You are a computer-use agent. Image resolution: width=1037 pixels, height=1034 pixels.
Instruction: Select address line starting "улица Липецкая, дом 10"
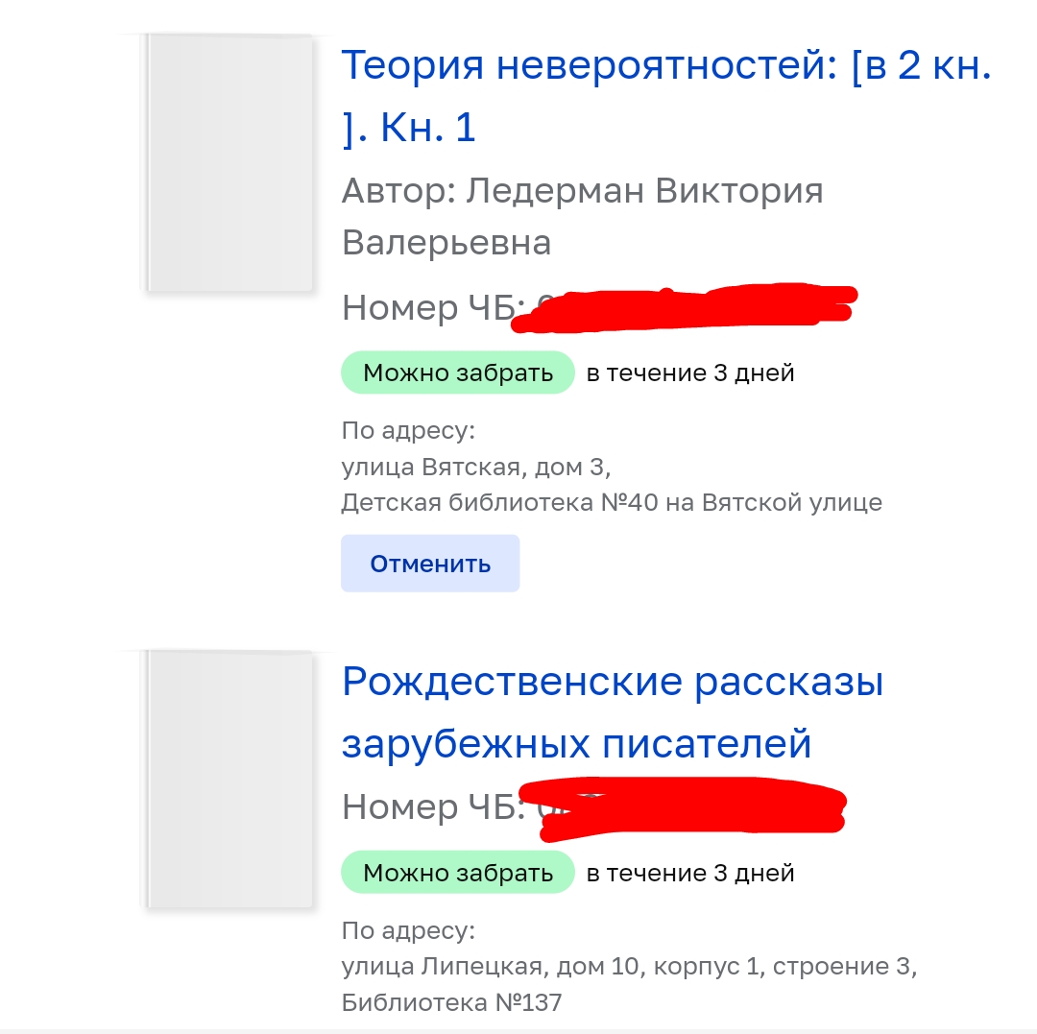pyautogui.click(x=630, y=967)
